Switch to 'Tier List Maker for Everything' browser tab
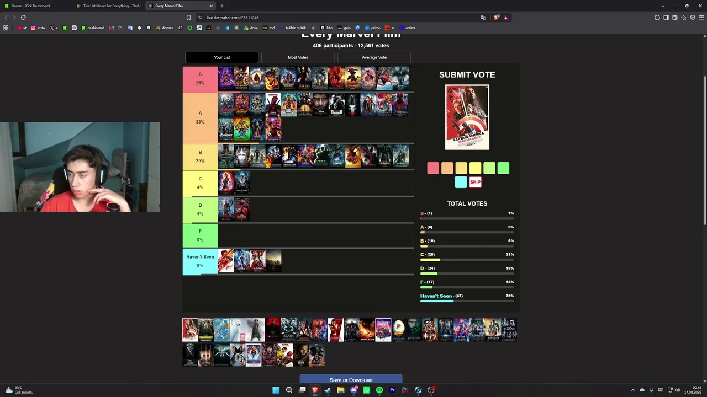707x397 pixels. click(x=108, y=6)
